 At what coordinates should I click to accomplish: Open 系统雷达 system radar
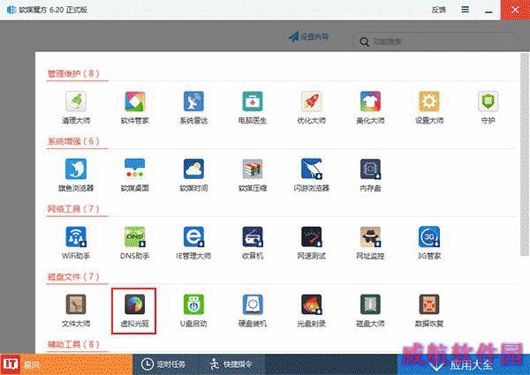(x=193, y=101)
